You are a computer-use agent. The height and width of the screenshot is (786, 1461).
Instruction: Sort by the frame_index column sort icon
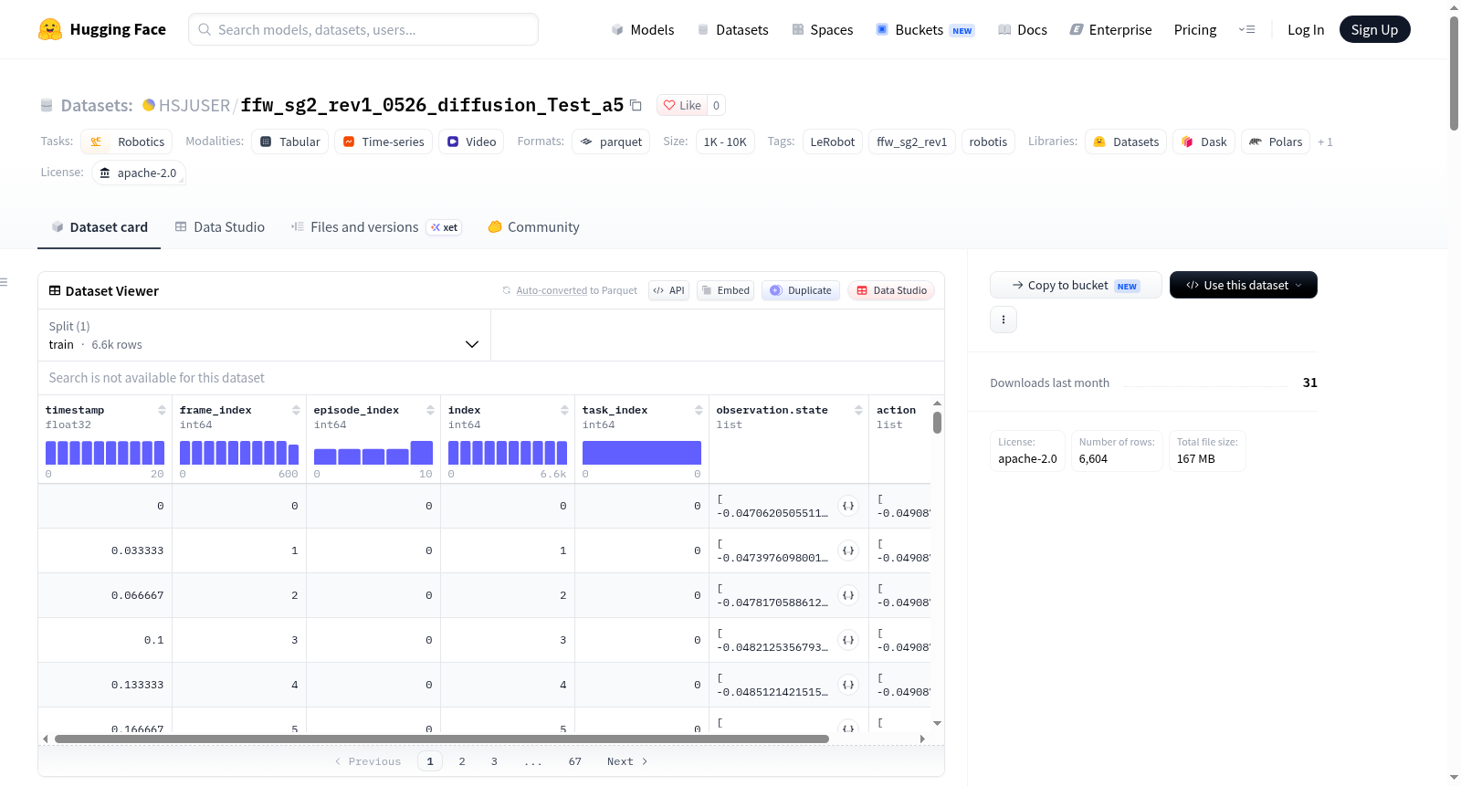(296, 410)
